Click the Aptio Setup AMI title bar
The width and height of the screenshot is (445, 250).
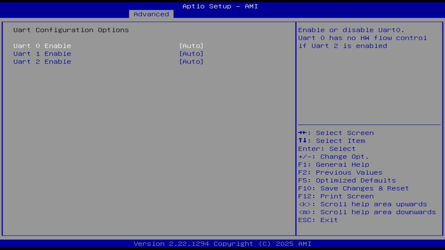[x=220, y=6]
